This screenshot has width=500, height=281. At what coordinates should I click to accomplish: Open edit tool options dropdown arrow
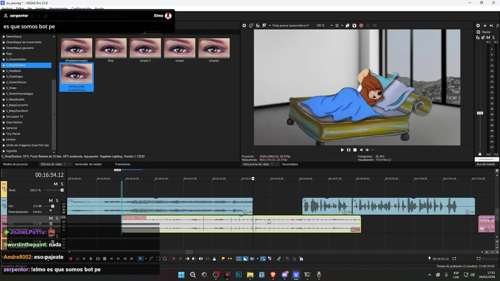coord(146,259)
